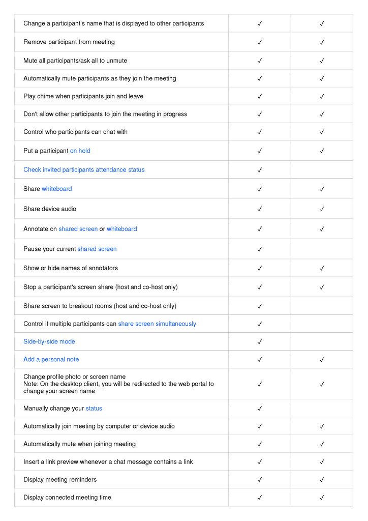Viewport: 368px width, 521px height.
Task: Open 'status' link in Manually change row
Action: 94,408
